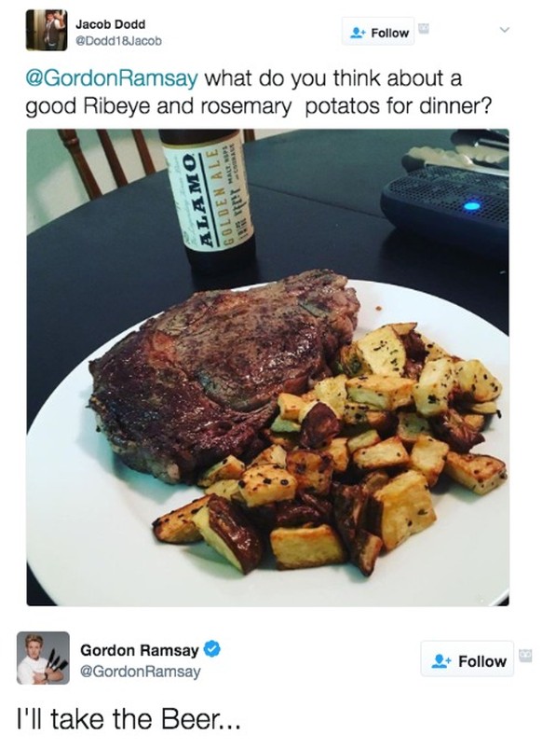Click the Gordon Ramsay display name
542x749 pixels.
click(140, 650)
